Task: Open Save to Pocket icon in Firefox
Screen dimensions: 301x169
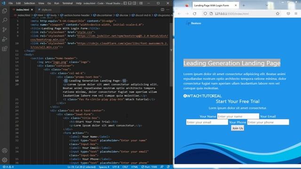Action: coord(288,14)
